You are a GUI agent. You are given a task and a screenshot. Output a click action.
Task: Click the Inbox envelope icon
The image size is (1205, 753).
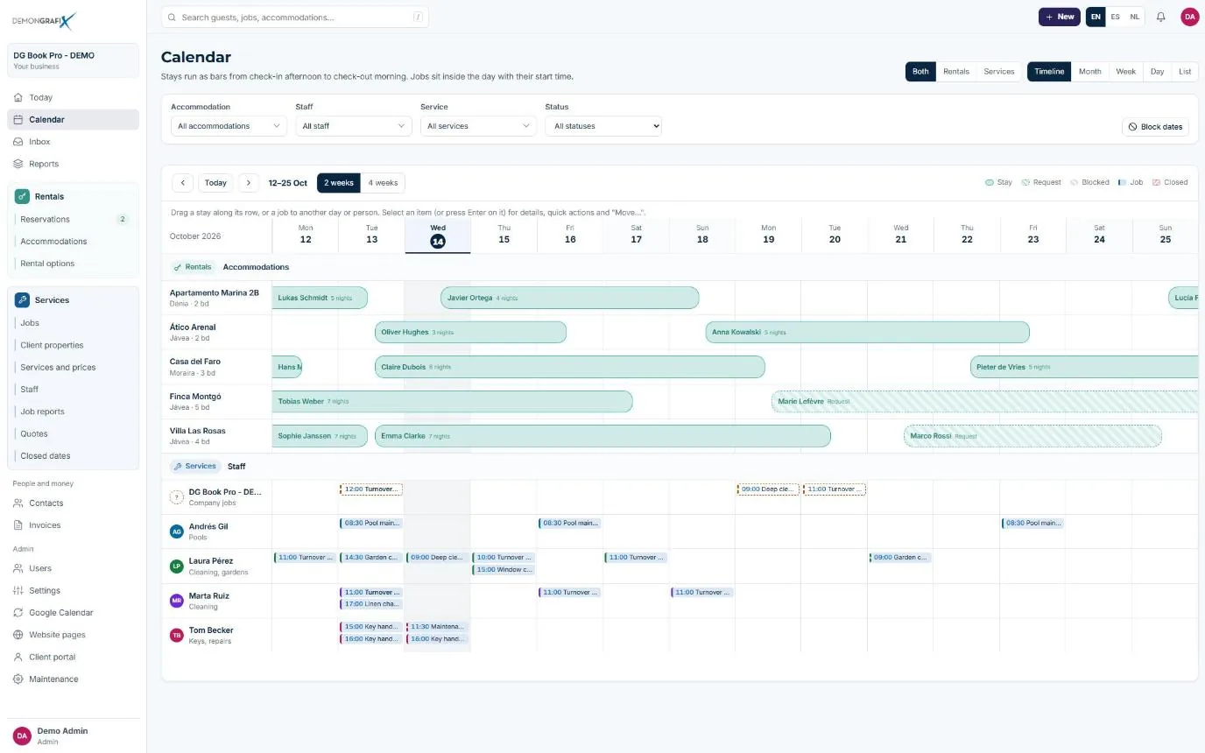(18, 142)
